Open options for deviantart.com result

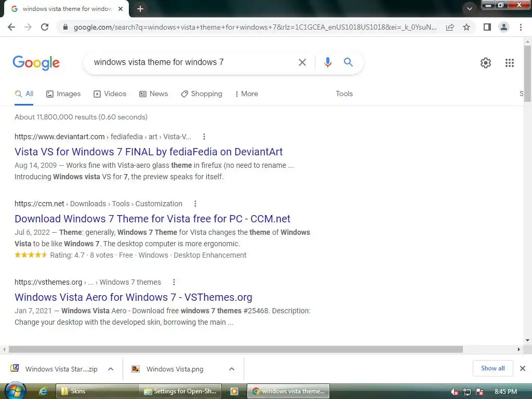204,137
